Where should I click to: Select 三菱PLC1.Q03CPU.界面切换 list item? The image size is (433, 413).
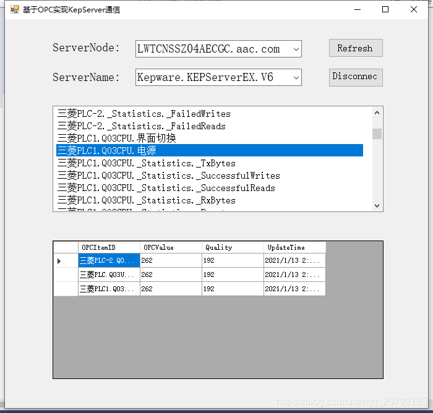click(210, 138)
